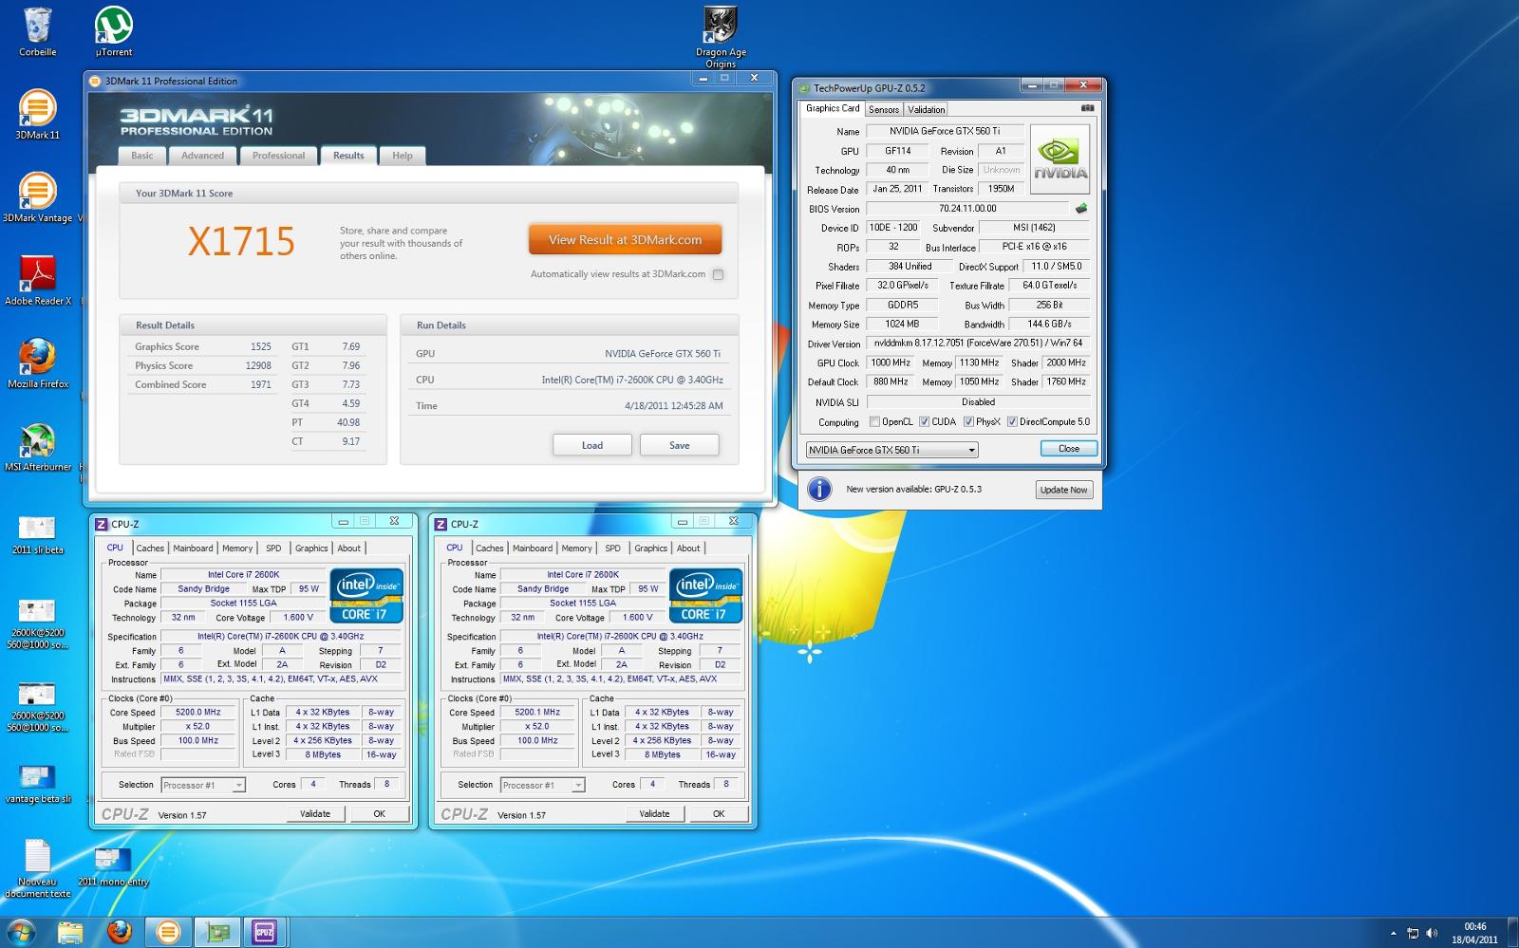Click OK in left CPU-Z window
Image resolution: width=1519 pixels, height=948 pixels.
pos(379,814)
